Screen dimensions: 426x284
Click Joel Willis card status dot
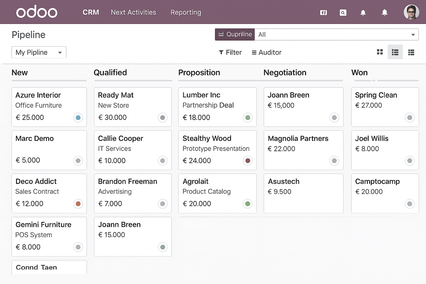coord(410,161)
